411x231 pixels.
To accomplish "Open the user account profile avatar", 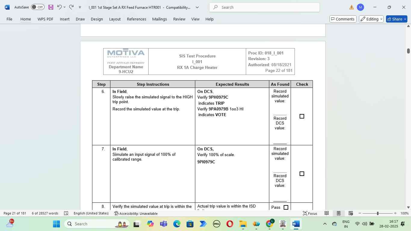I will (x=360, y=7).
